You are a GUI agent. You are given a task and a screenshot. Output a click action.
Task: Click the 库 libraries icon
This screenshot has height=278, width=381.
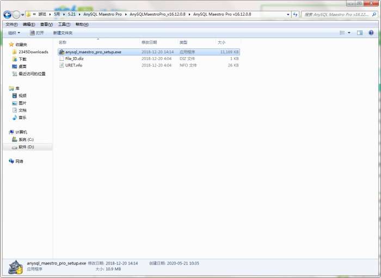tap(11, 88)
